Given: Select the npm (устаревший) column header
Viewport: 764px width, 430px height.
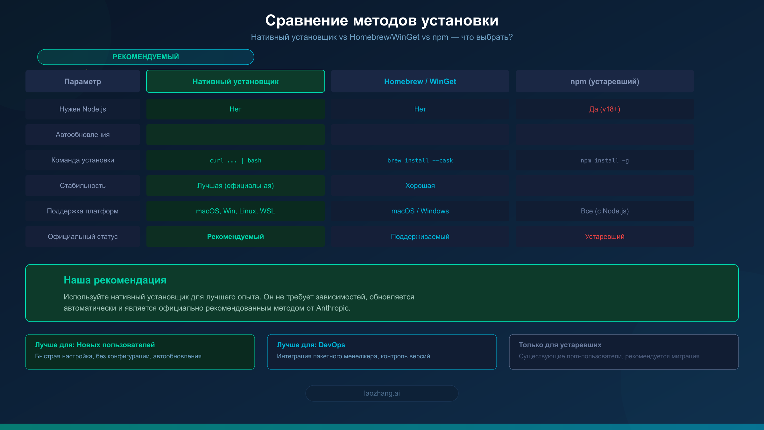Looking at the screenshot, I should pos(604,81).
